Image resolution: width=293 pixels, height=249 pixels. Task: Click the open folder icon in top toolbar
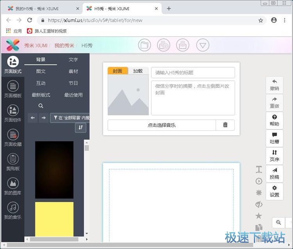(x=145, y=45)
